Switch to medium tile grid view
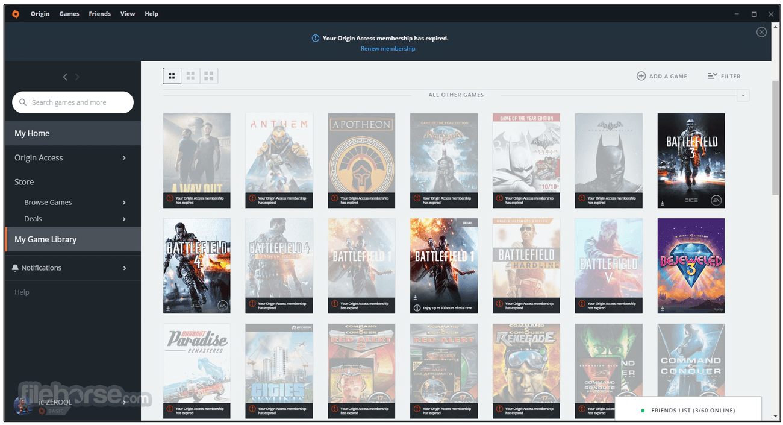Viewport: 783px width, 425px height. point(190,76)
